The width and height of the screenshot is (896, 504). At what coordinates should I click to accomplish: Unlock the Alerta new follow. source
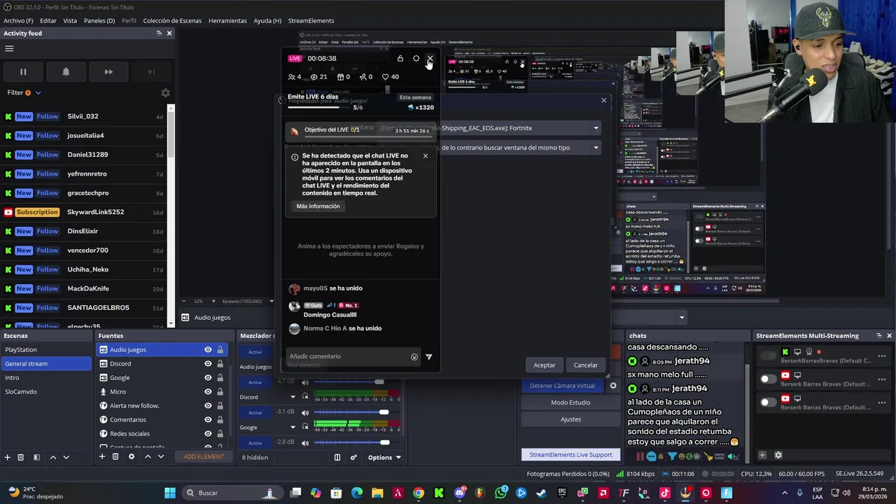[220, 405]
